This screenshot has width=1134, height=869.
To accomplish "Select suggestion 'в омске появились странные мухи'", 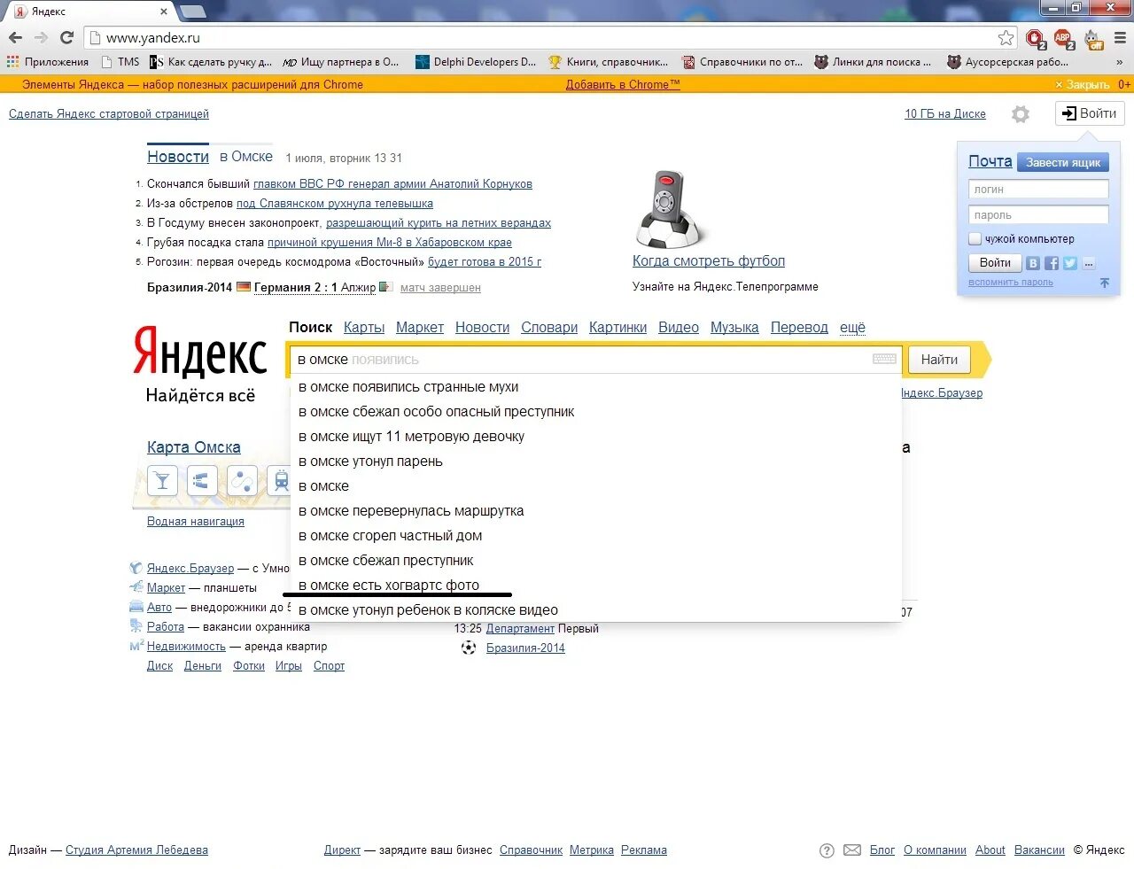I will tap(596, 387).
